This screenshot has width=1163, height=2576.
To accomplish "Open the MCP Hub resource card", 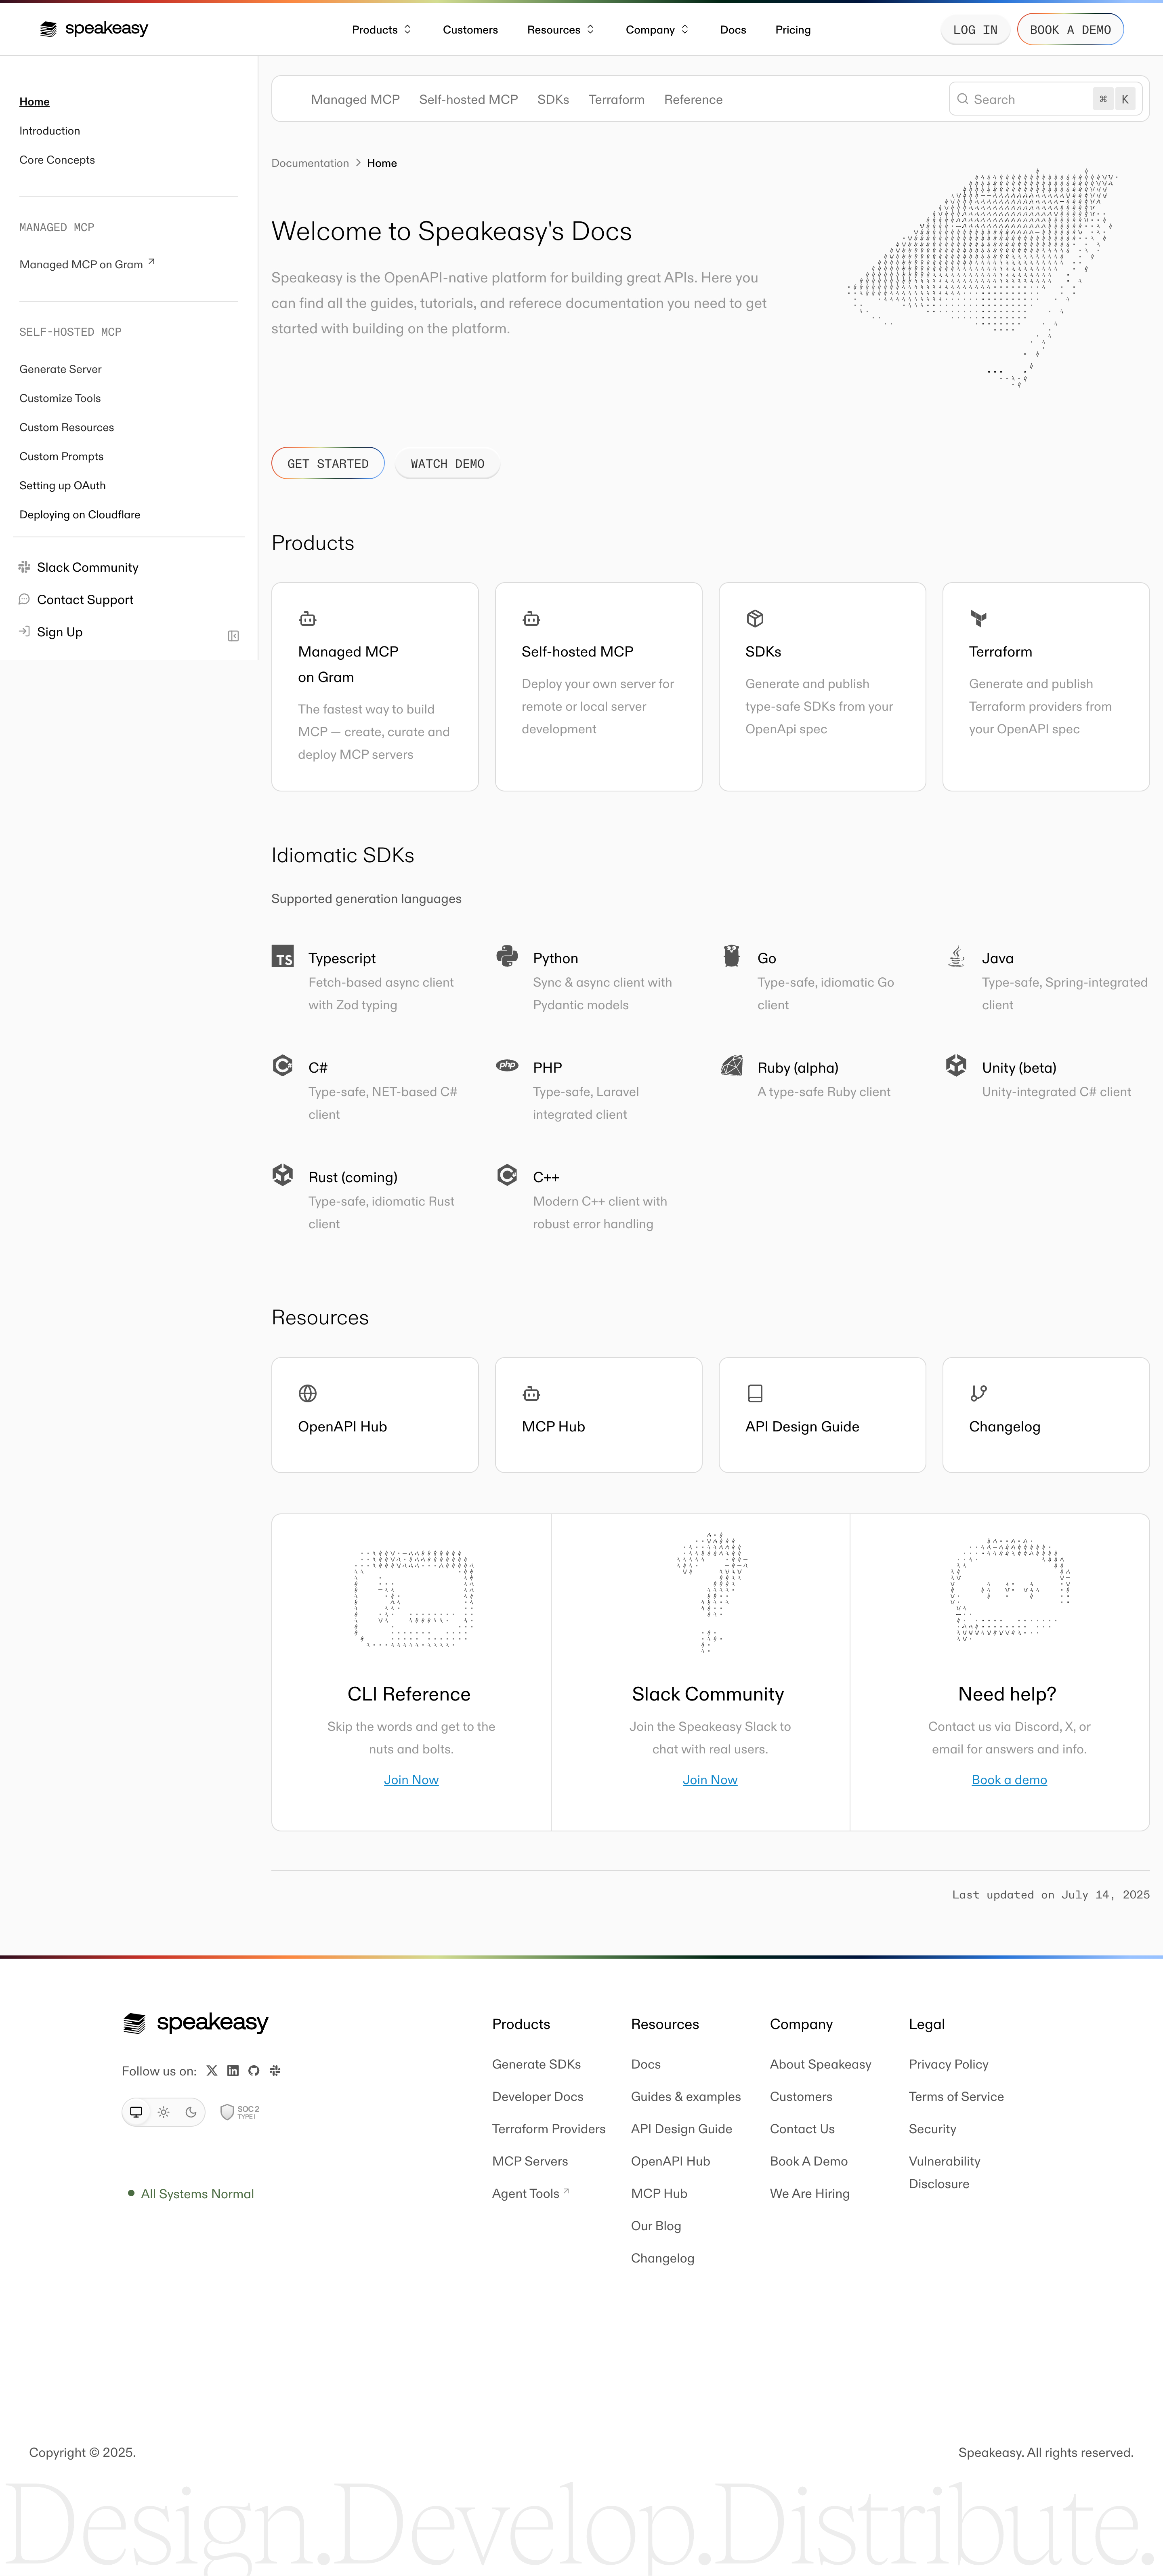I will coord(598,1414).
